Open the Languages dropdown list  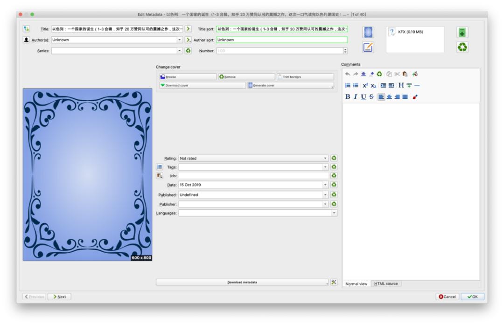click(x=334, y=213)
